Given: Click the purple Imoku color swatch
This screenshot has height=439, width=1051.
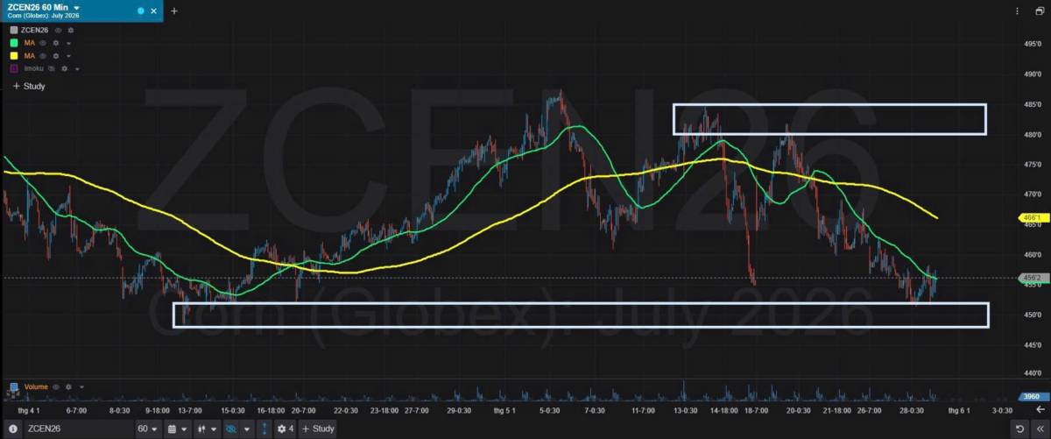Looking at the screenshot, I should 14,67.
